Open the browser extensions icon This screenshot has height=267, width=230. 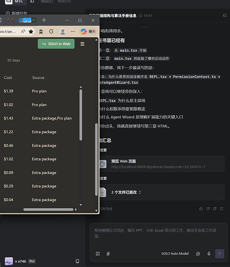coord(51,32)
